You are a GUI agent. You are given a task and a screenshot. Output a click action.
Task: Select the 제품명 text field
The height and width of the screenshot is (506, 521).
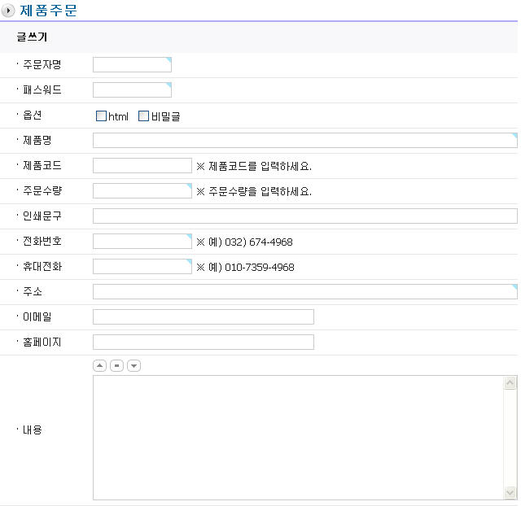(304, 141)
